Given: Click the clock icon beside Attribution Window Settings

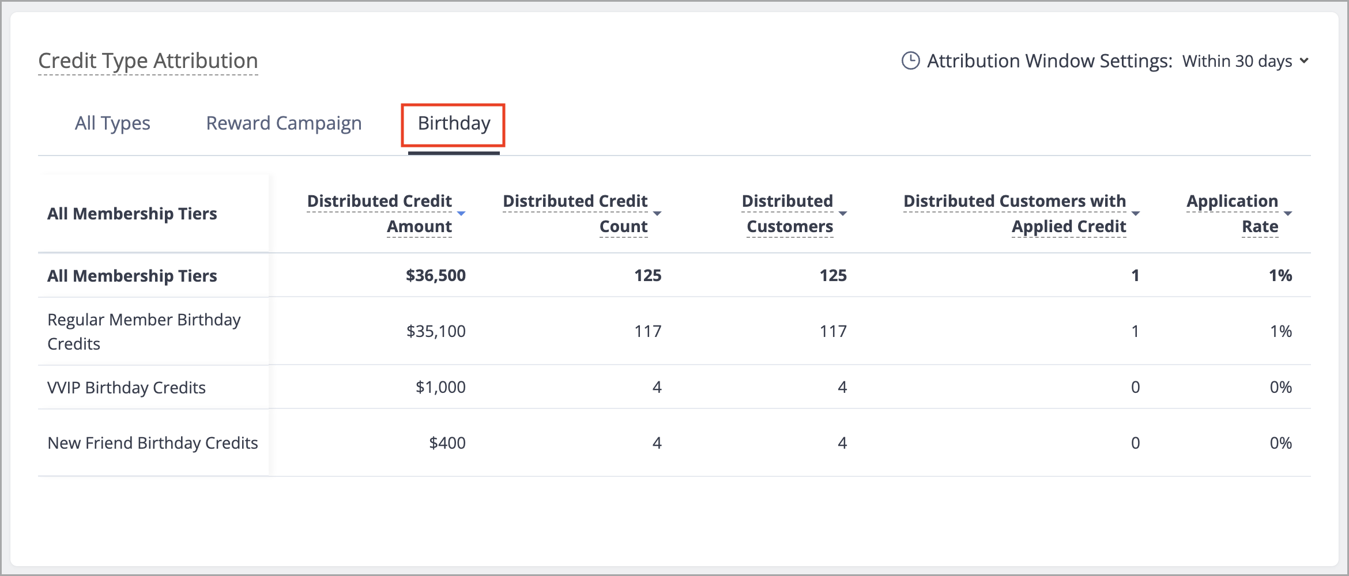Looking at the screenshot, I should [x=910, y=61].
